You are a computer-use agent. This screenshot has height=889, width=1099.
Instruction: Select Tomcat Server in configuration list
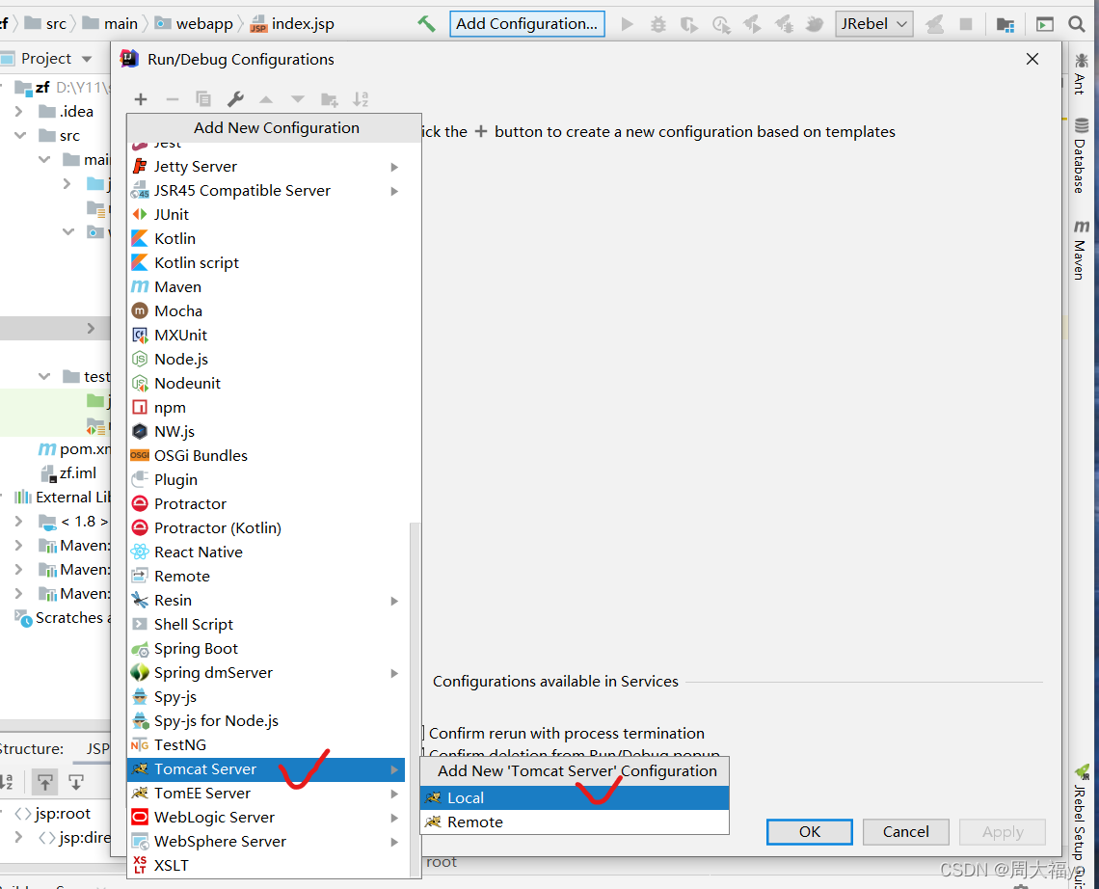pyautogui.click(x=266, y=769)
